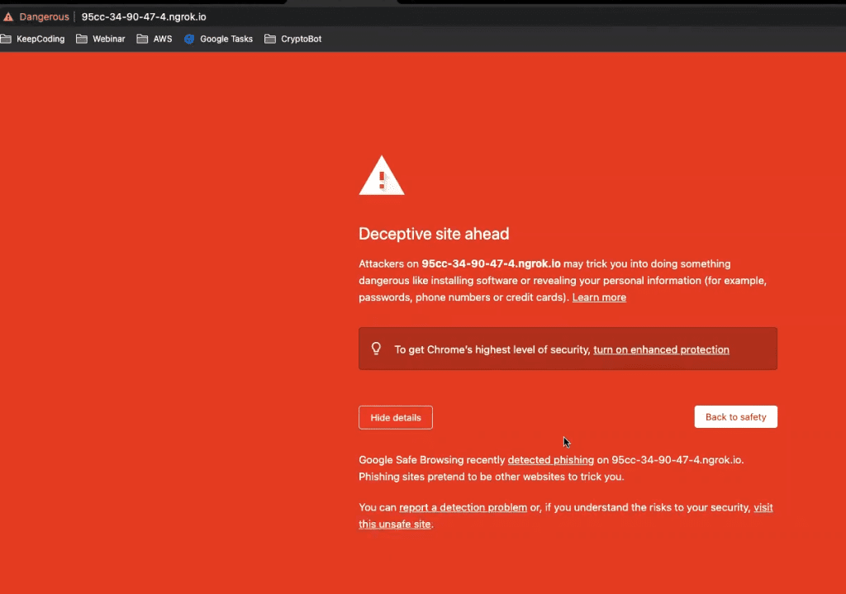
Task: Open the AWS bookmark folder
Action: coord(154,39)
